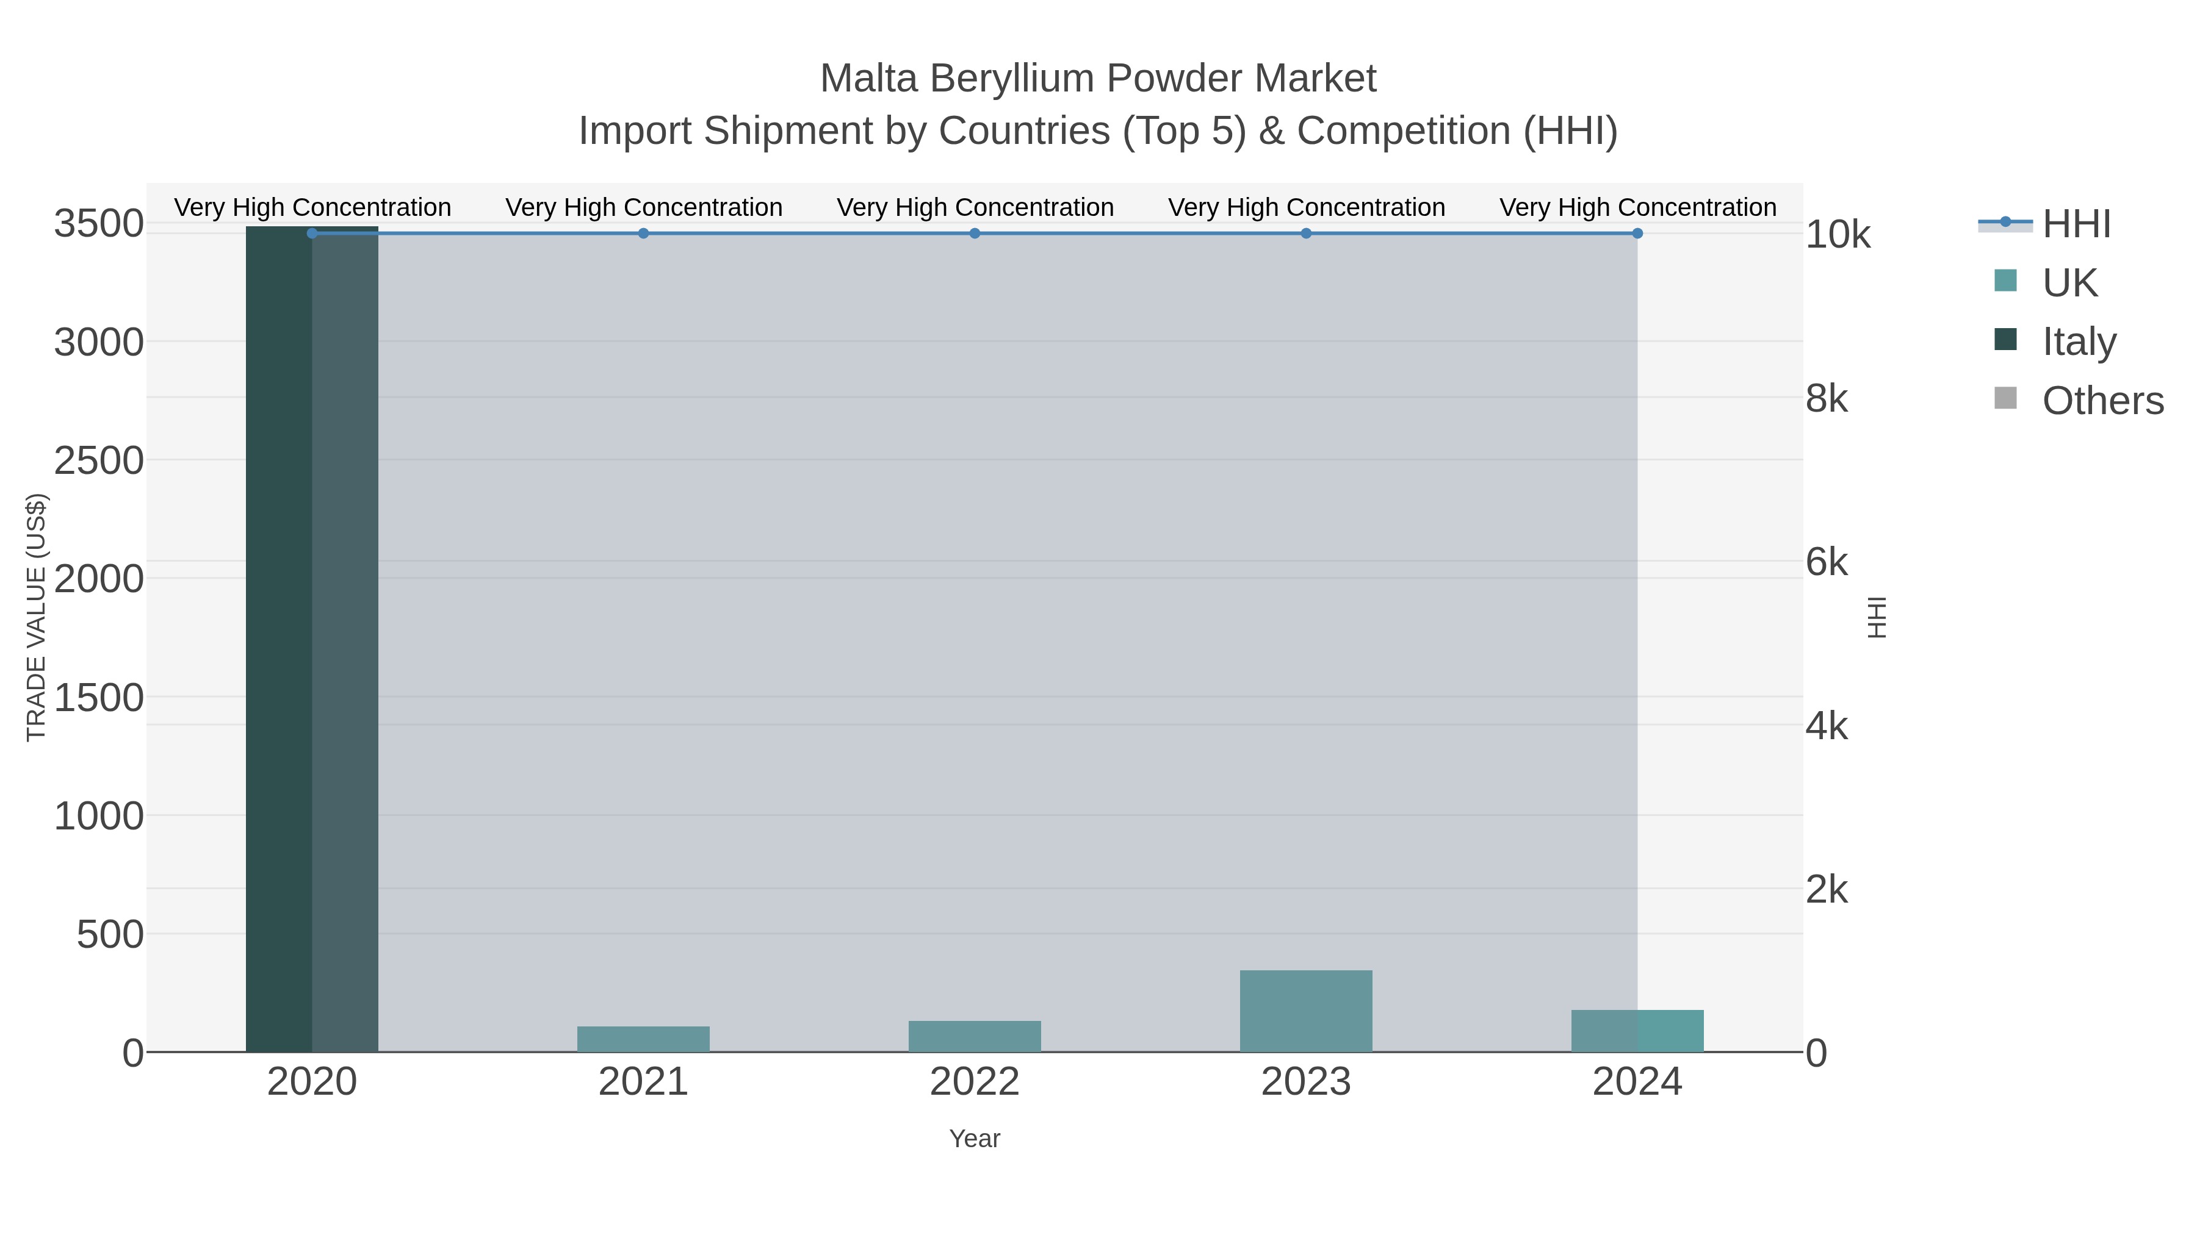Click the 3000 left axis tick

pyautogui.click(x=99, y=343)
